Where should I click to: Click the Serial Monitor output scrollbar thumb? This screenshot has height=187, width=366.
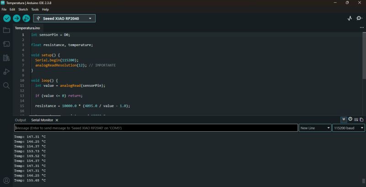point(363,181)
